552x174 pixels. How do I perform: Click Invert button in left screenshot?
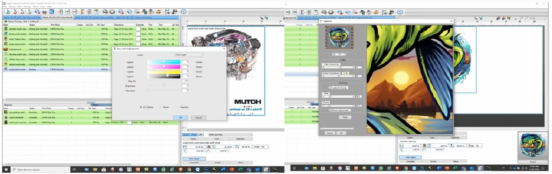(x=217, y=162)
